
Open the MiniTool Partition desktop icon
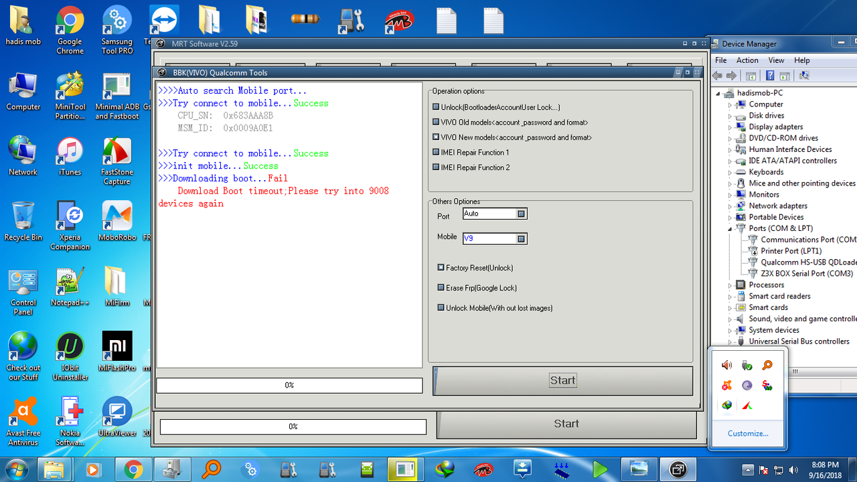pyautogui.click(x=70, y=95)
